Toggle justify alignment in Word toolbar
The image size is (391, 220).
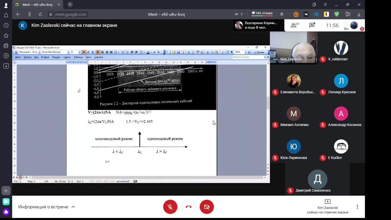(x=111, y=52)
